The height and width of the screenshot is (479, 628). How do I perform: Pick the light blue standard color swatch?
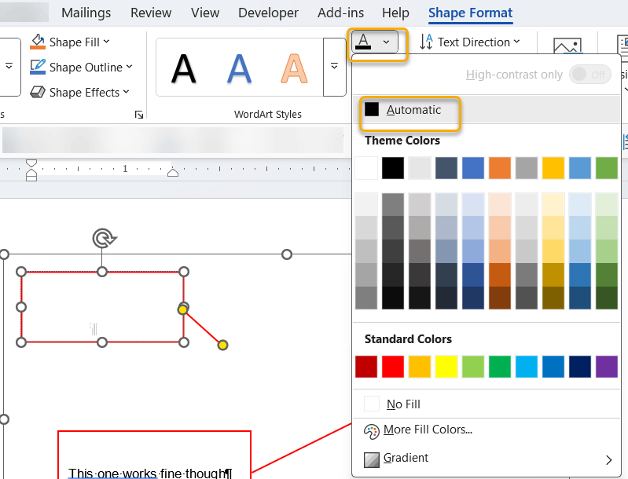coord(527,367)
